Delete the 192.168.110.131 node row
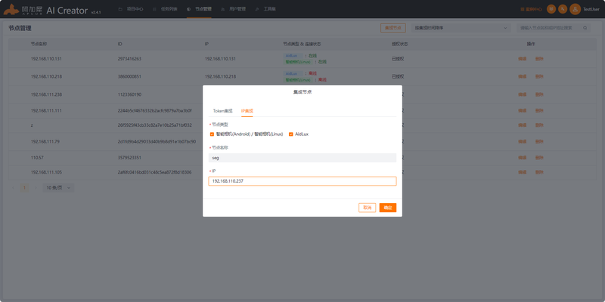The height and width of the screenshot is (302, 605). coord(539,59)
